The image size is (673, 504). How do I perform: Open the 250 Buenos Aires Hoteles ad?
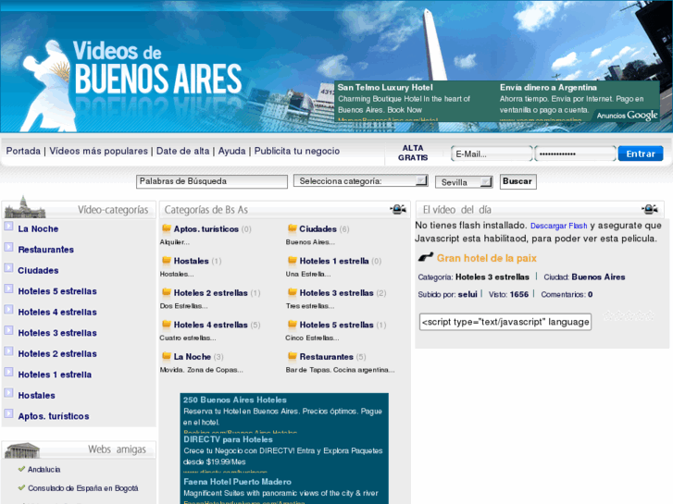(x=235, y=400)
